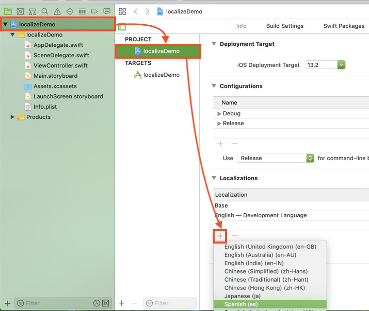
Task: Go forward with the right chevron
Action: coord(148,11)
